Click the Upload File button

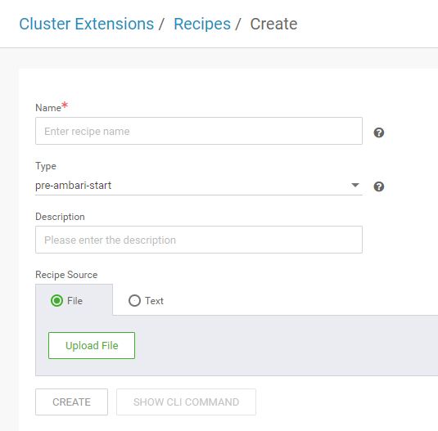click(92, 345)
